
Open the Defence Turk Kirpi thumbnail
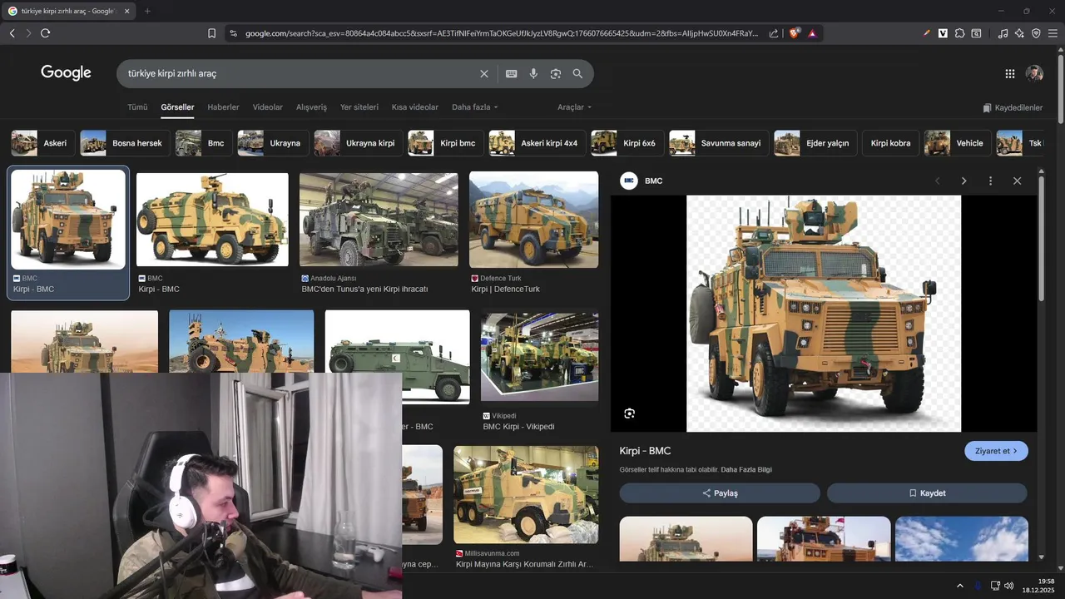(x=533, y=220)
